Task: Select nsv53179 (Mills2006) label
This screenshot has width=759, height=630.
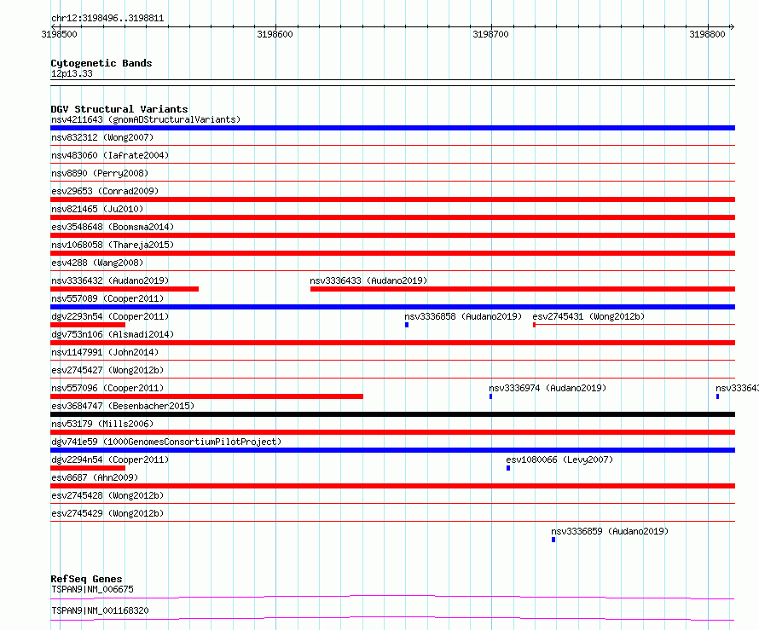Action: tap(102, 424)
